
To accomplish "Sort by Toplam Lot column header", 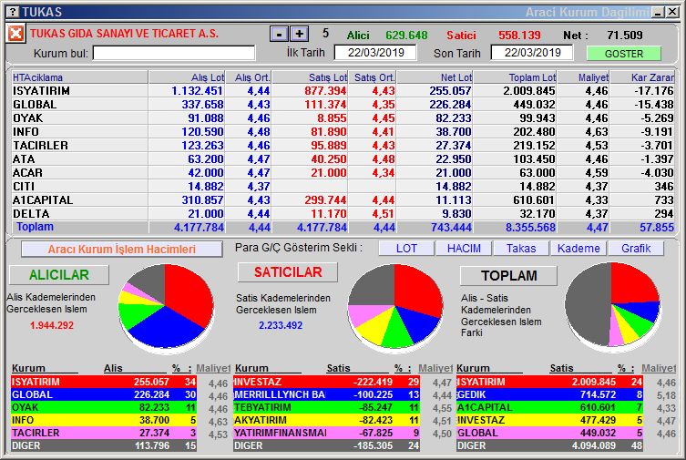I will click(x=515, y=77).
